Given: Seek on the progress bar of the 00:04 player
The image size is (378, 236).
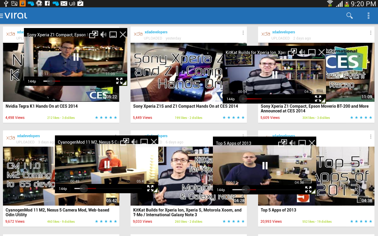Looking at the screenshot, I should coord(276,99).
